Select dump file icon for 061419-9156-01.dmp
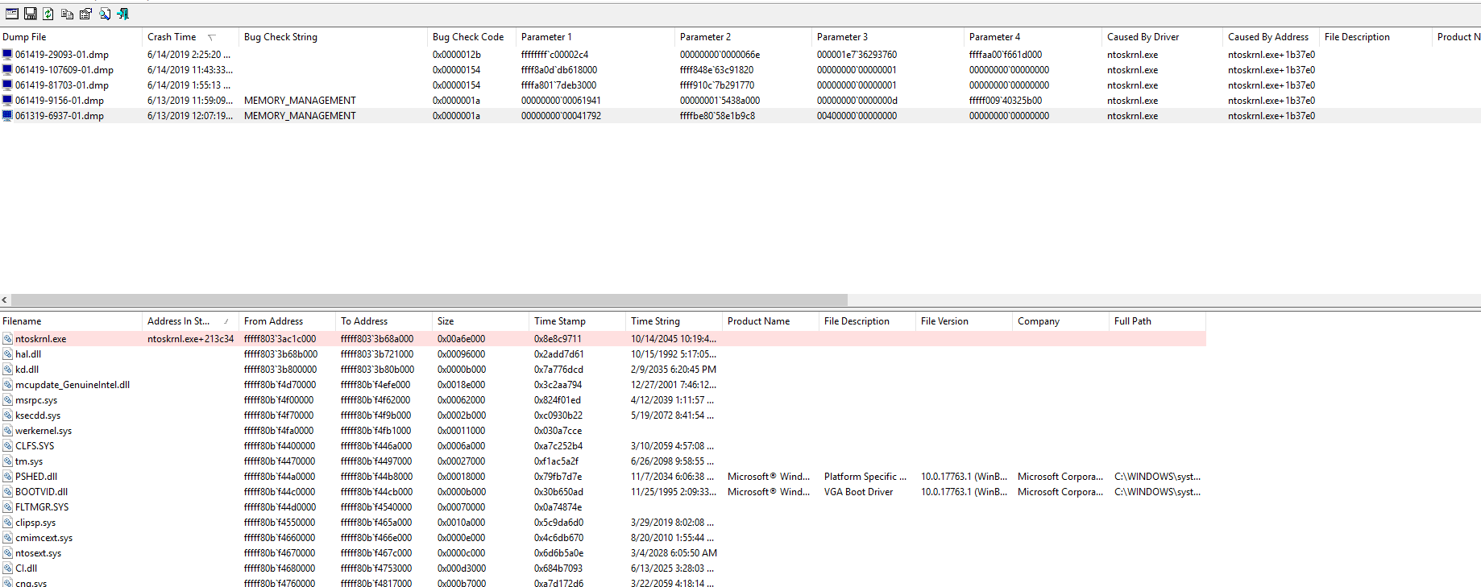This screenshot has width=1481, height=587. [x=7, y=101]
